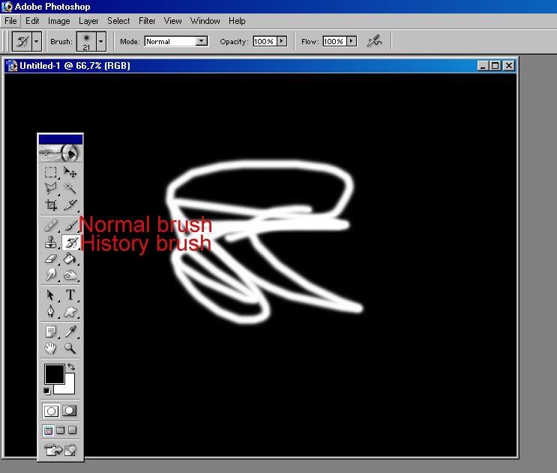557x473 pixels.
Task: Select the Zoom magnifier tool
Action: pos(70,348)
